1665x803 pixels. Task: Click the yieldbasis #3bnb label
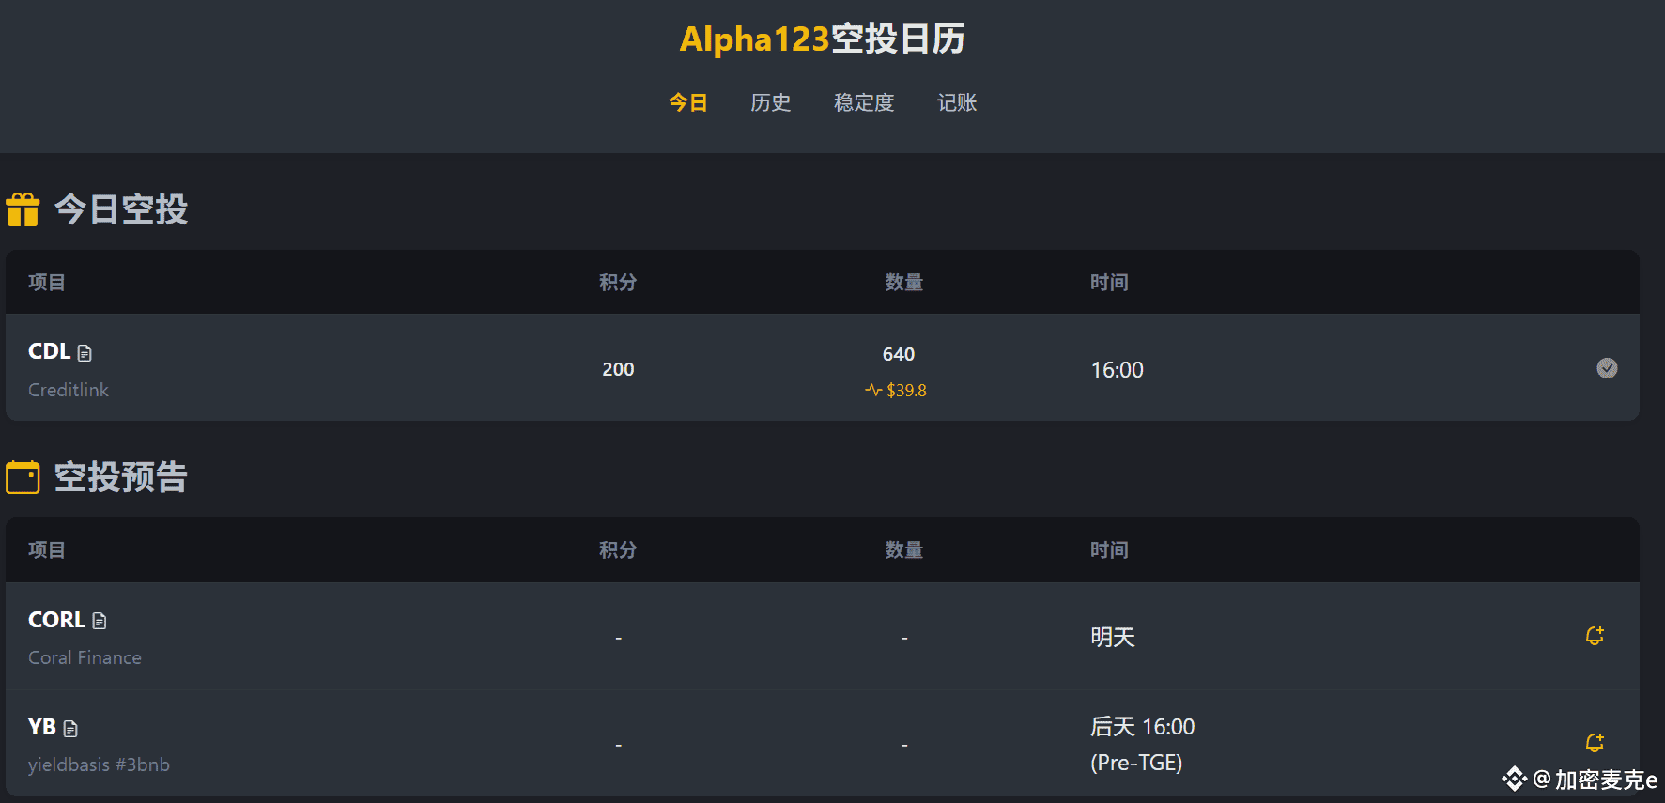click(x=99, y=764)
